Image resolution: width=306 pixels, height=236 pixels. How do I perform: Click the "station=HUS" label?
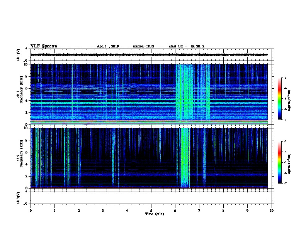pos(143,46)
